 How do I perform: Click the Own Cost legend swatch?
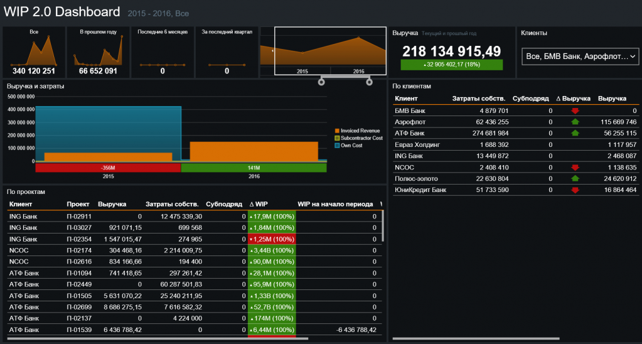338,146
